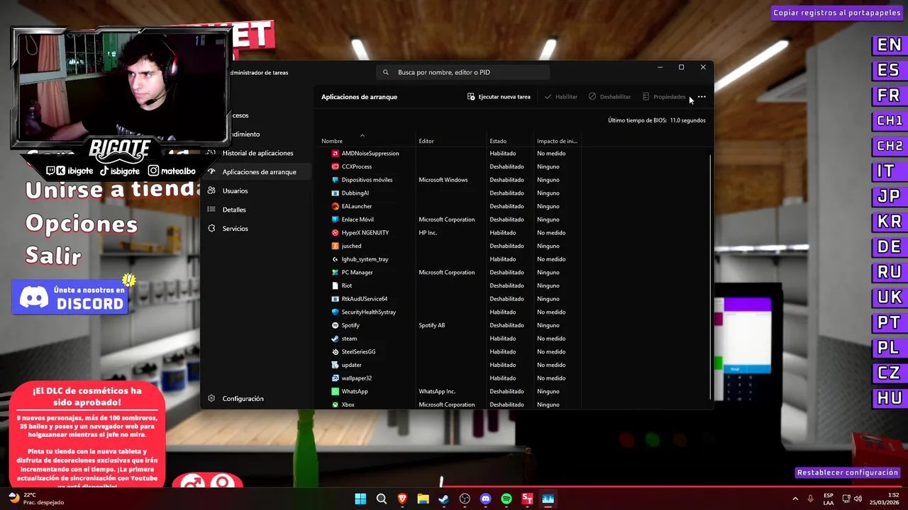
Task: Click the steam icon in startup list
Action: click(336, 339)
